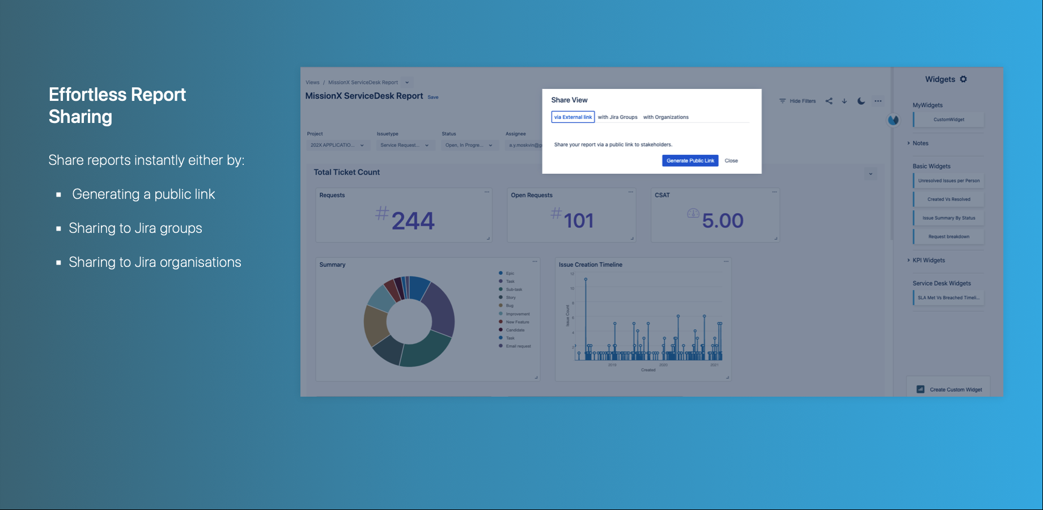Select Request breakdown widget

click(x=948, y=237)
